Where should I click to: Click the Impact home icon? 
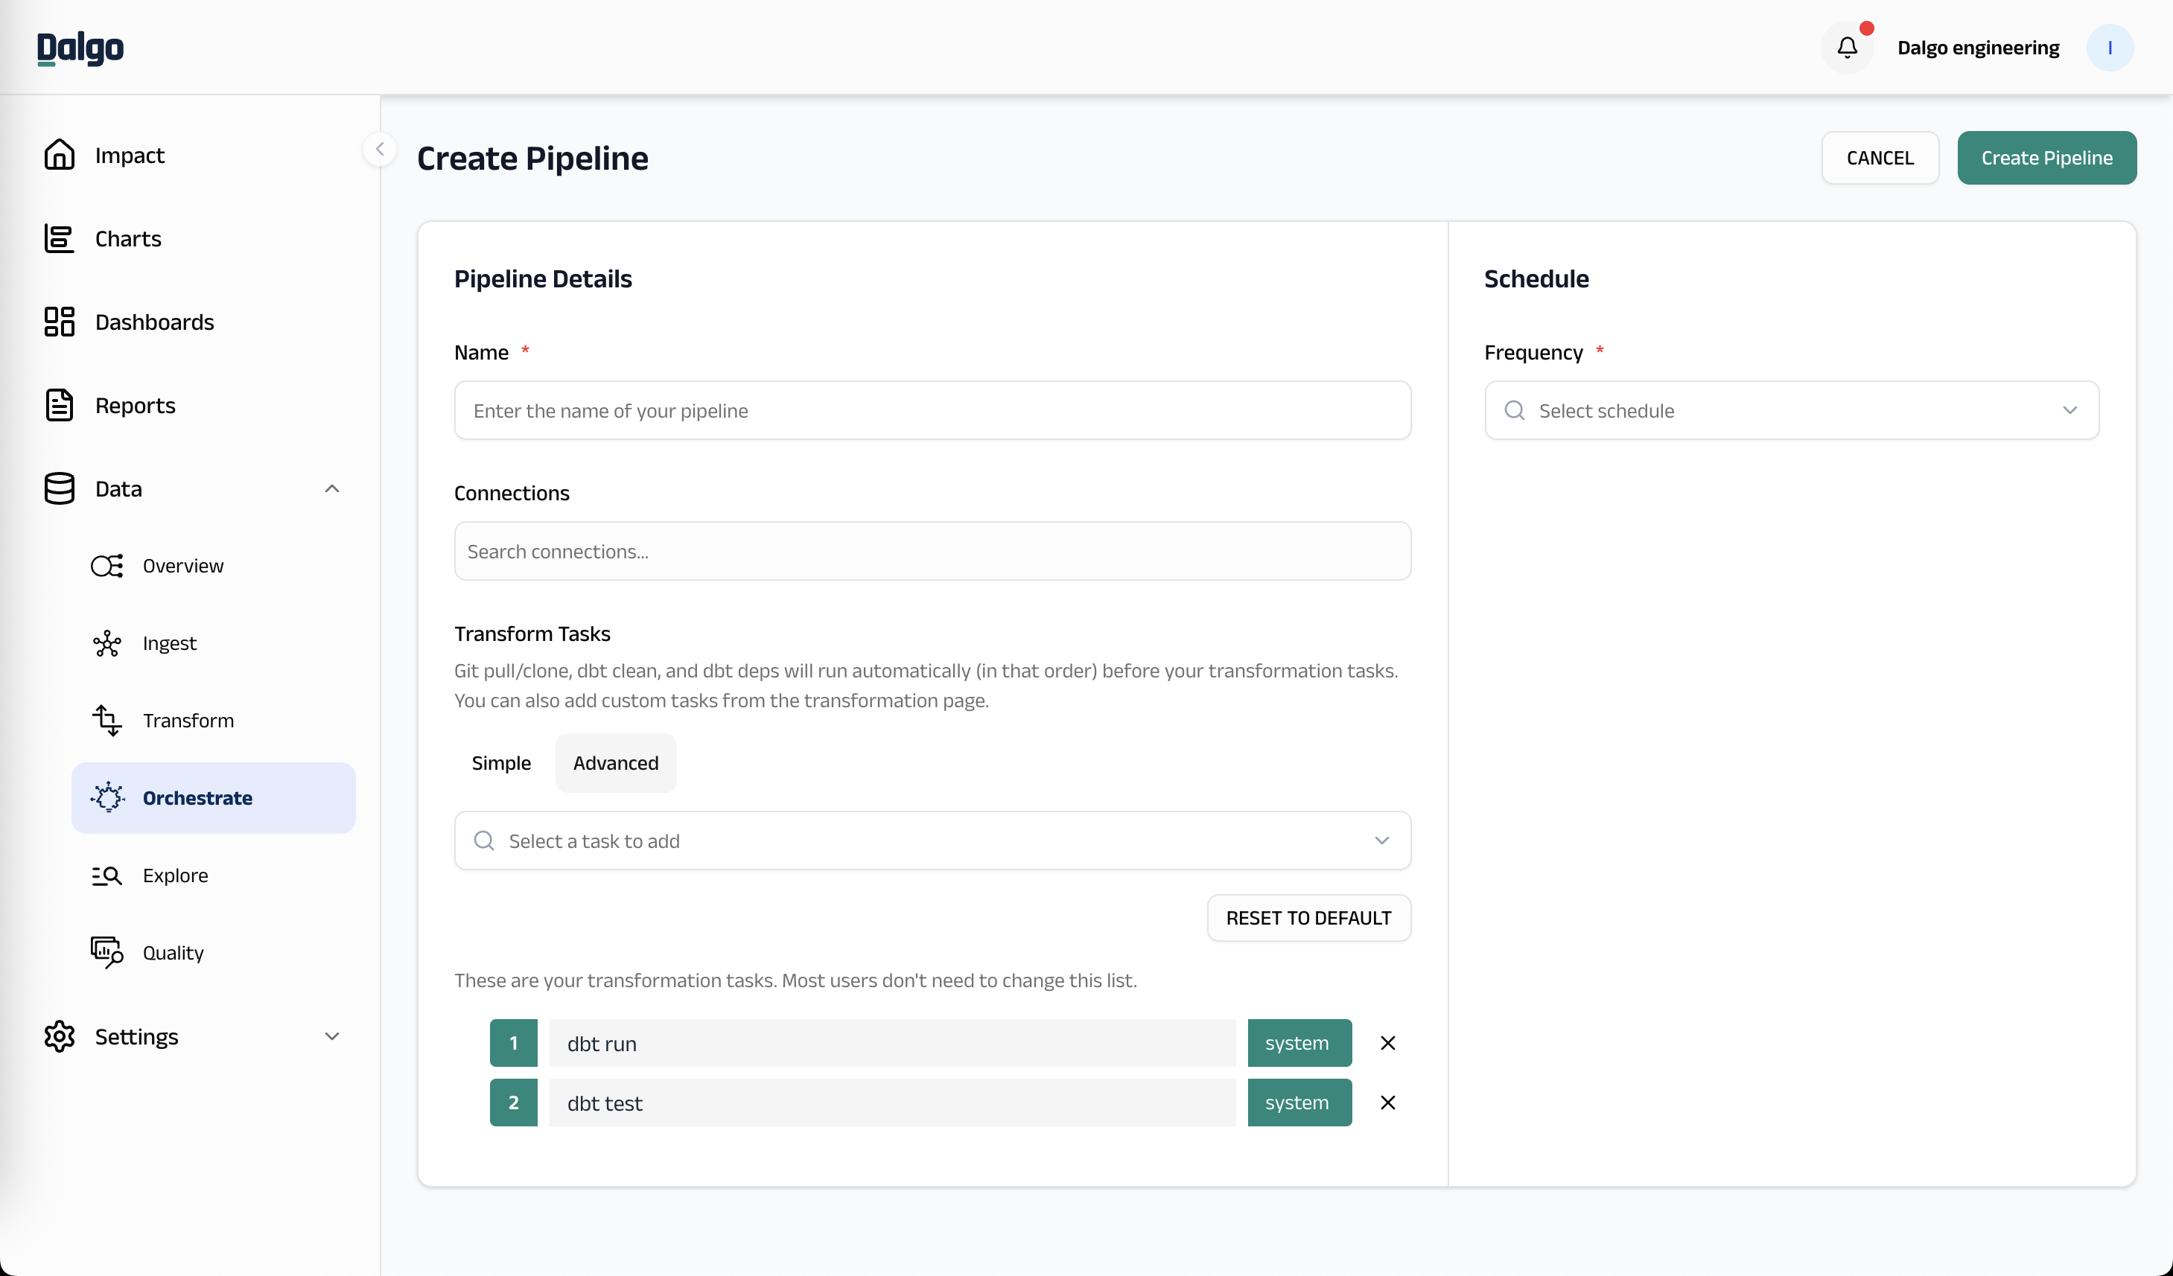tap(59, 155)
